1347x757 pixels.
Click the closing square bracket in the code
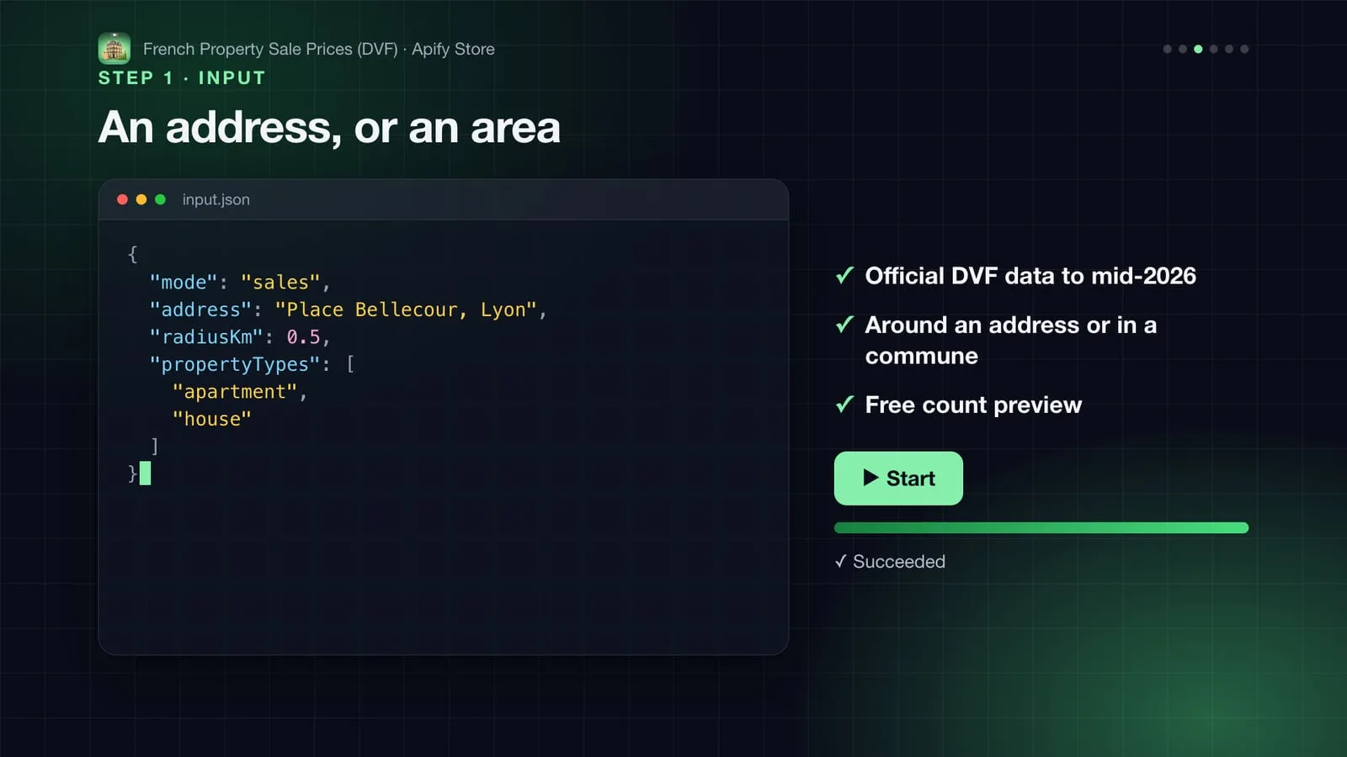click(154, 446)
